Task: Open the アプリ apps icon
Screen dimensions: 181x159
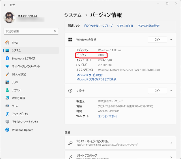Action: [x=7, y=82]
